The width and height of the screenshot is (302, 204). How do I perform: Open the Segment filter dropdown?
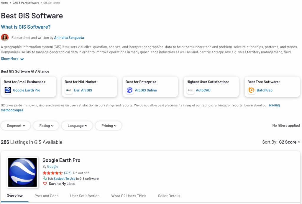coord(16,126)
